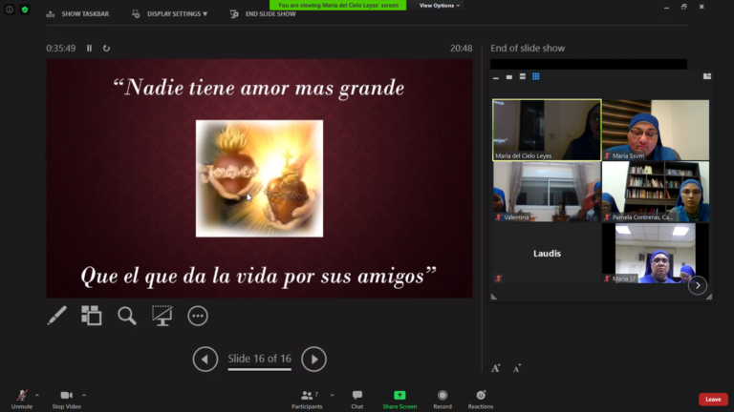Select Valentina's video thumbnail
Image resolution: width=734 pixels, height=412 pixels.
[x=546, y=192]
